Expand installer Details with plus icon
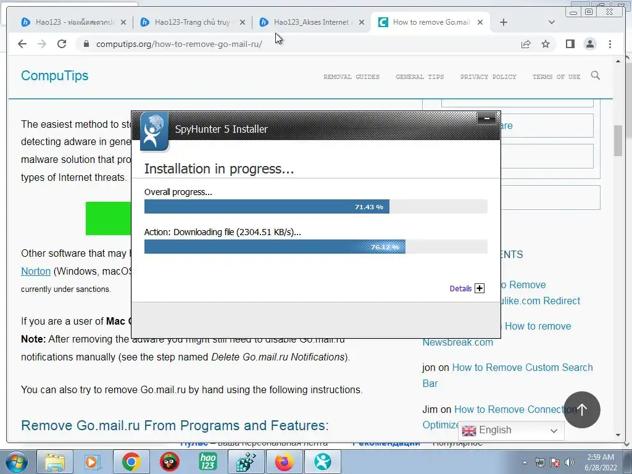This screenshot has width=632, height=474. coord(480,288)
